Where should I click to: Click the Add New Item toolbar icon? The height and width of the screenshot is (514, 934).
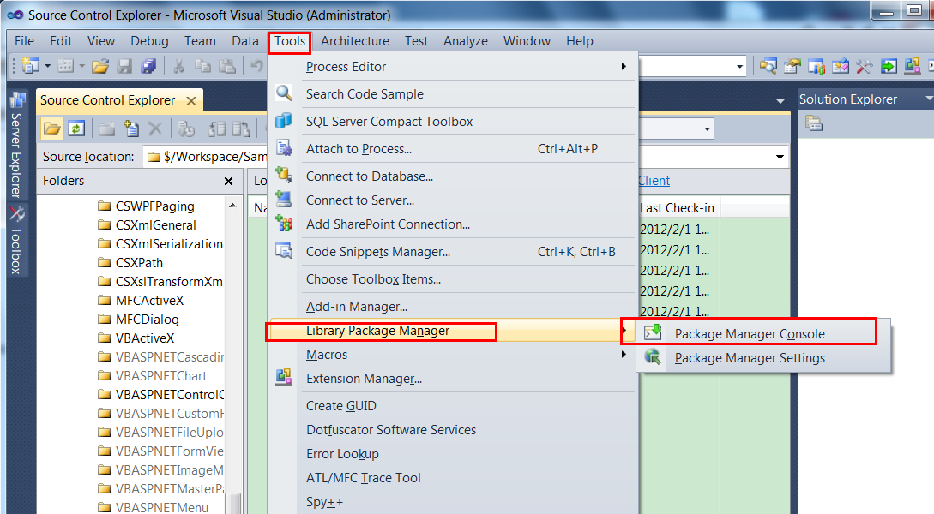65,66
